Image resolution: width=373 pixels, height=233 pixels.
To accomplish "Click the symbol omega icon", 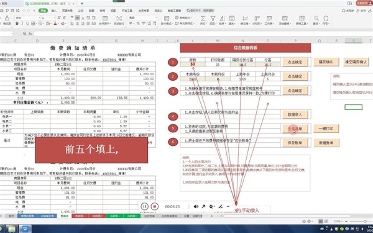I will tap(326, 19).
